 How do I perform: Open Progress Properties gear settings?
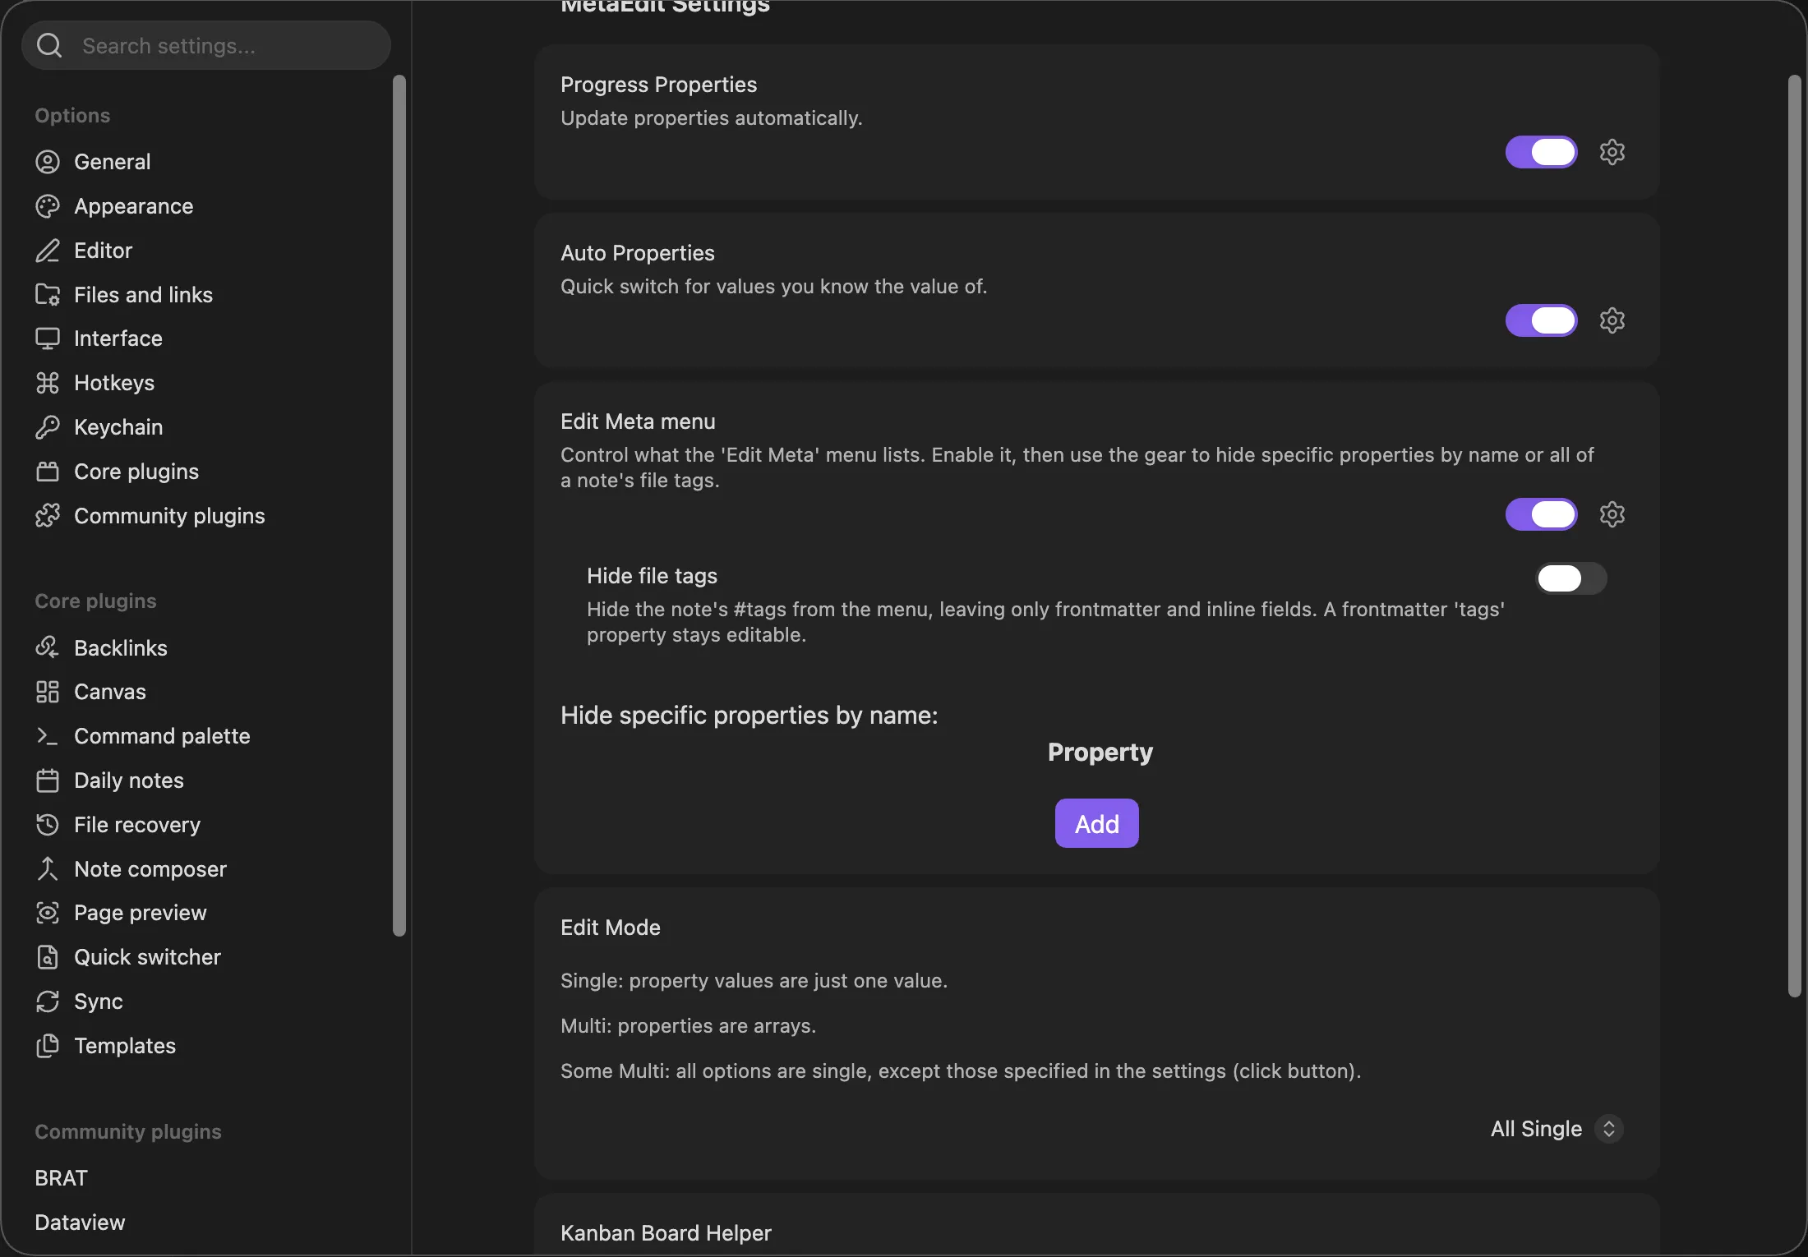tap(1612, 152)
